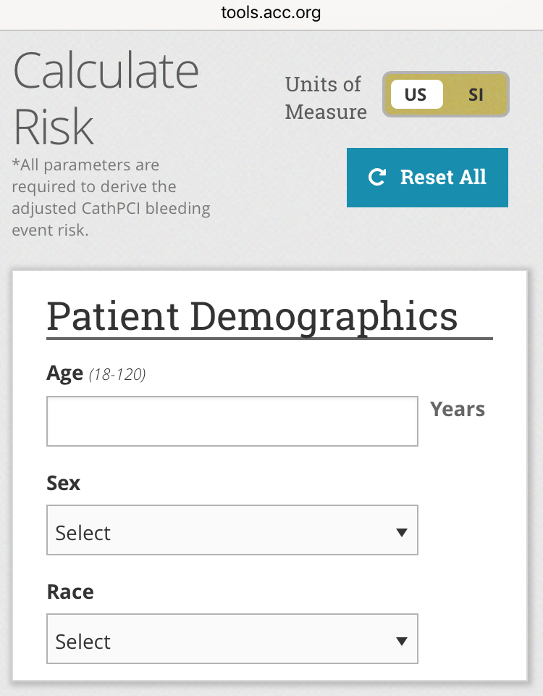Click the Sex field label

tap(64, 483)
